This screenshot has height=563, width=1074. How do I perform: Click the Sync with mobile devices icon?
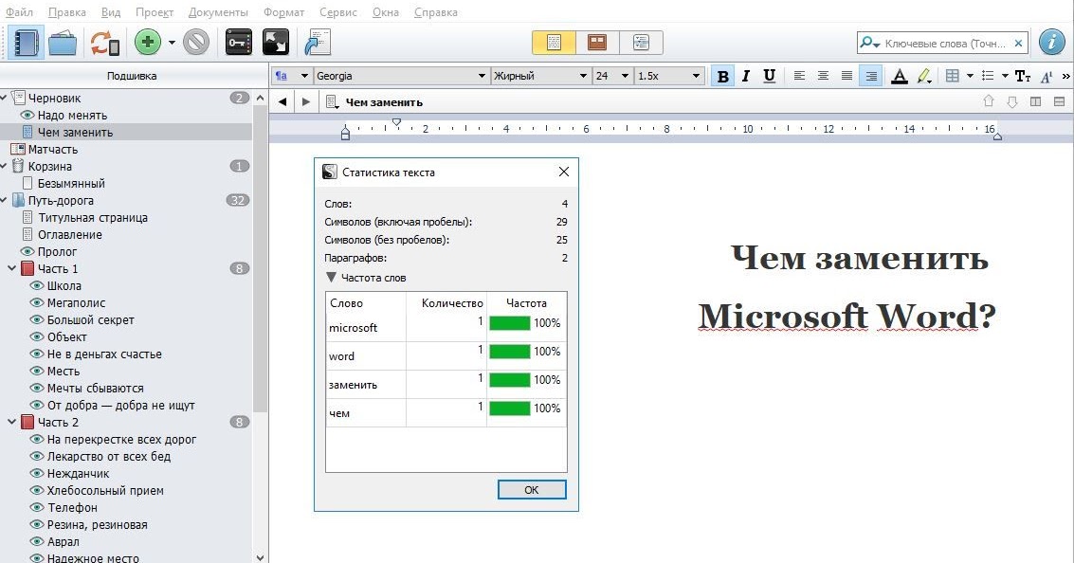105,43
